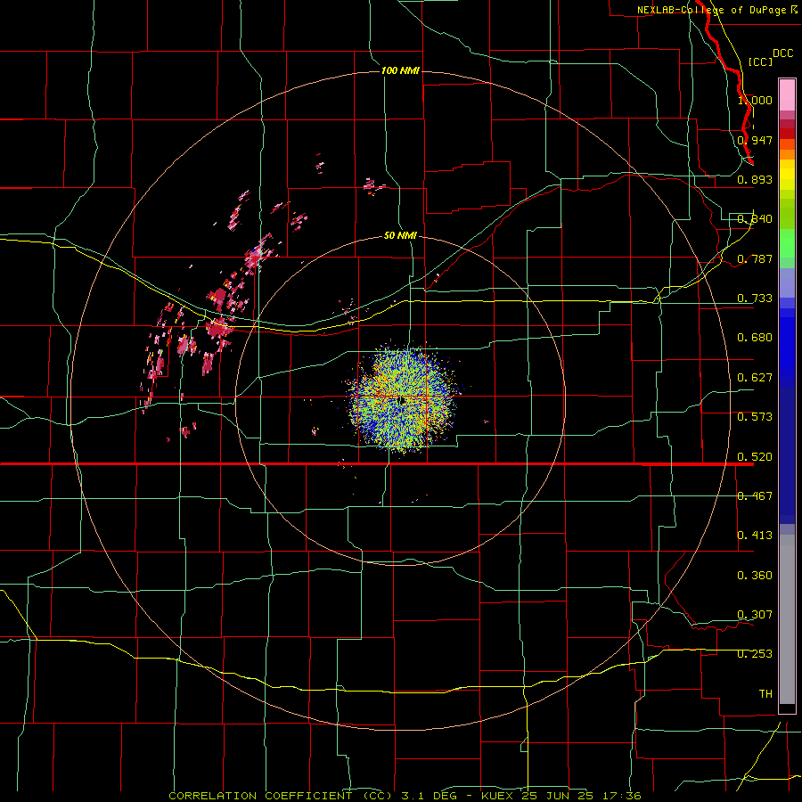The image size is (802, 802).
Task: Click the 0.893 value on the color scale
Action: coord(755,179)
